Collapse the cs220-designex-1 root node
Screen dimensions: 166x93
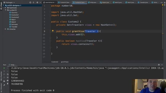(x=3, y=5)
